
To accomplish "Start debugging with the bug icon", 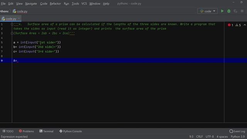I will coord(229,11).
